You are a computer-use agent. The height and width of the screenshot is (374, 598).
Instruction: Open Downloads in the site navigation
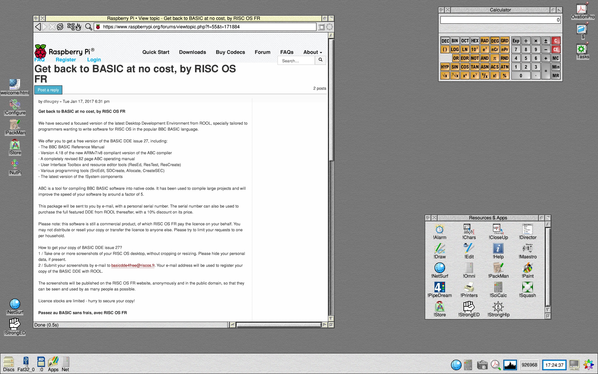(192, 52)
